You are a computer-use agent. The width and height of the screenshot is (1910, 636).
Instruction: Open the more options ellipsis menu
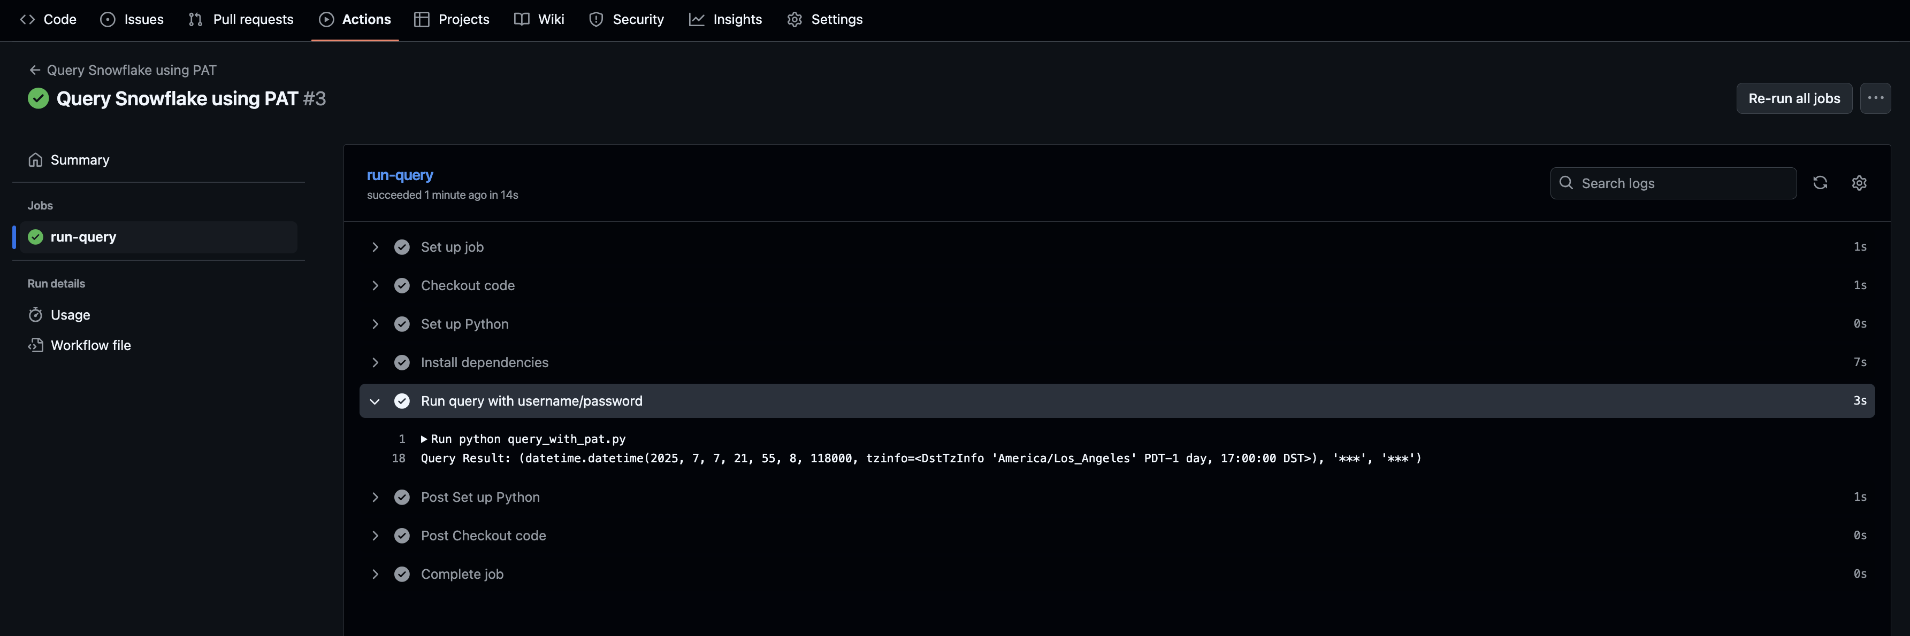point(1876,98)
